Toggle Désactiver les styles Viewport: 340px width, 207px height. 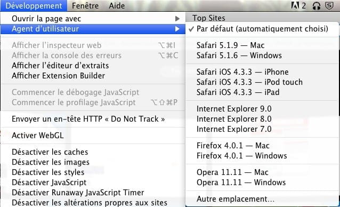pyautogui.click(x=93, y=172)
